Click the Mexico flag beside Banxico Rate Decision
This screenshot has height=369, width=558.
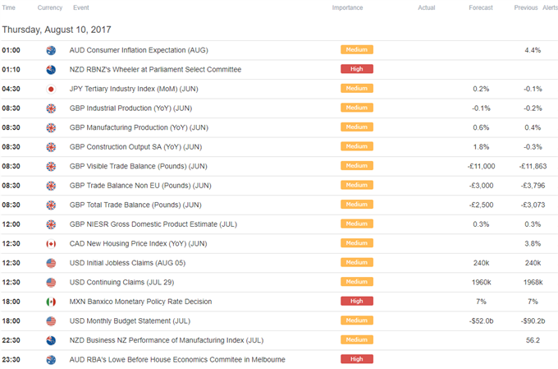(x=51, y=302)
